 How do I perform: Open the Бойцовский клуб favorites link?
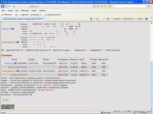54,15
